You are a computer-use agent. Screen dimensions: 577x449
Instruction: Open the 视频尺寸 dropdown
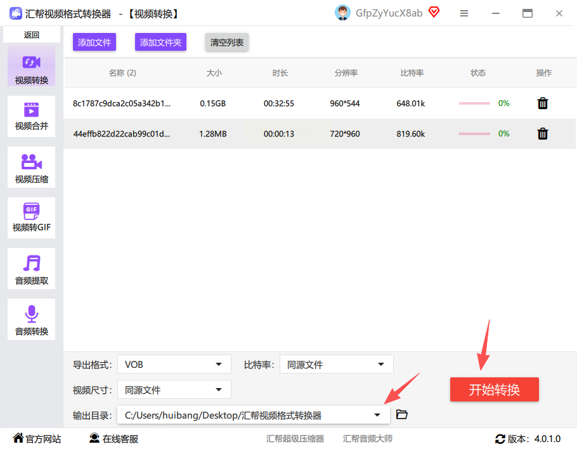point(174,390)
